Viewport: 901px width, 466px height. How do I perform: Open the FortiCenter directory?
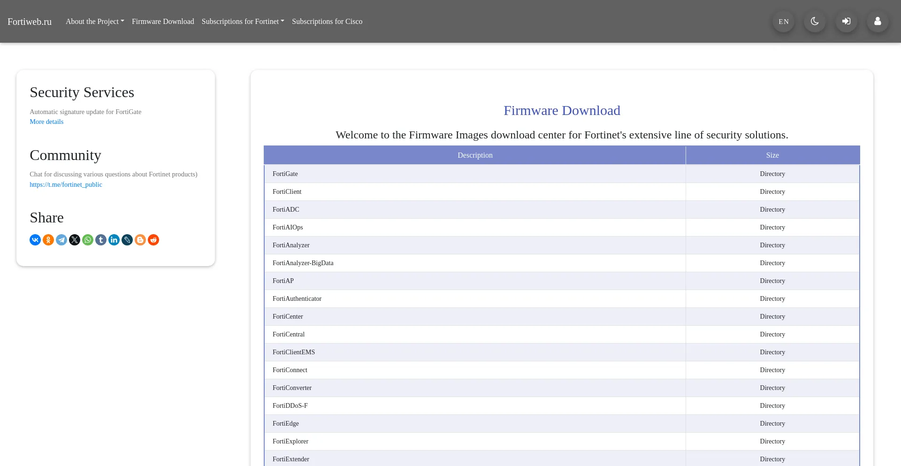pyautogui.click(x=288, y=316)
